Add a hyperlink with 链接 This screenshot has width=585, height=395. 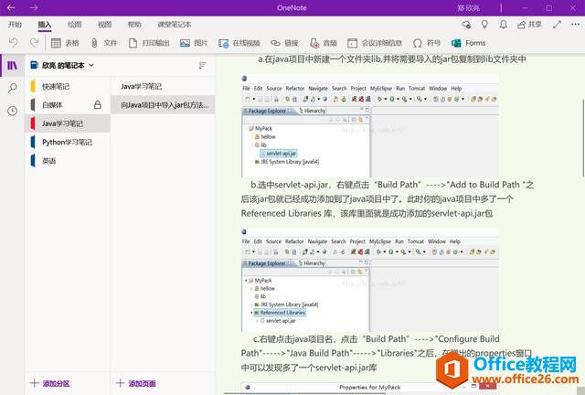tap(284, 43)
